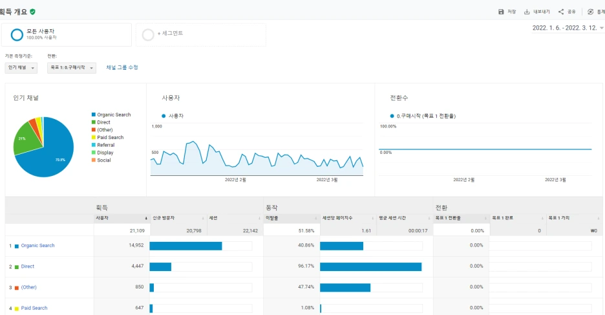This screenshot has height=315, width=605.
Task: Select the Paid Search channel link
Action: [x=34, y=308]
